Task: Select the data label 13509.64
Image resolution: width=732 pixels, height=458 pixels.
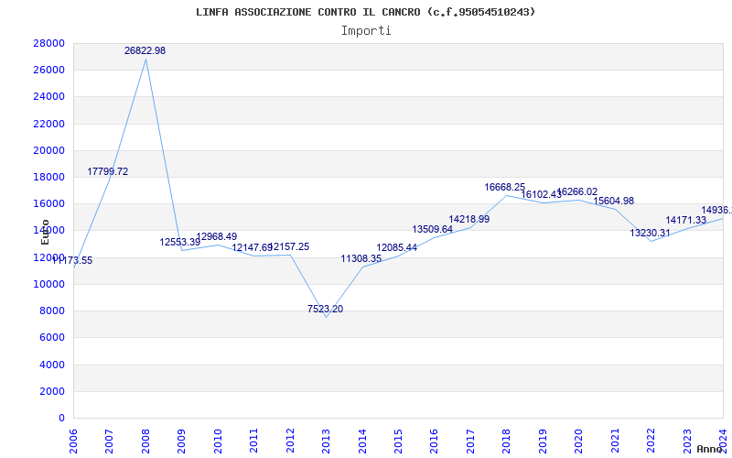Action: (x=432, y=229)
